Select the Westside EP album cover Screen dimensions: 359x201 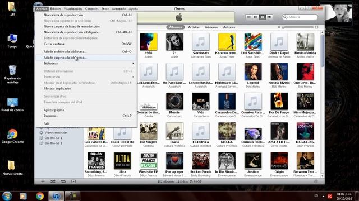(149, 161)
